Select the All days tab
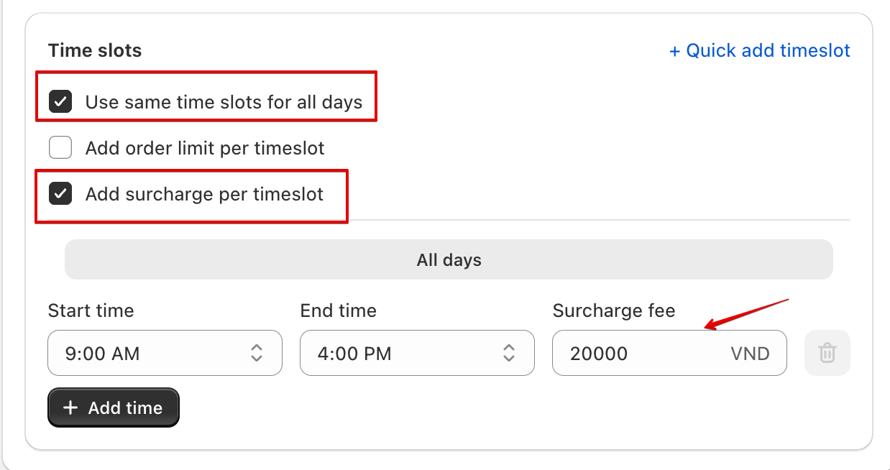 click(x=449, y=259)
